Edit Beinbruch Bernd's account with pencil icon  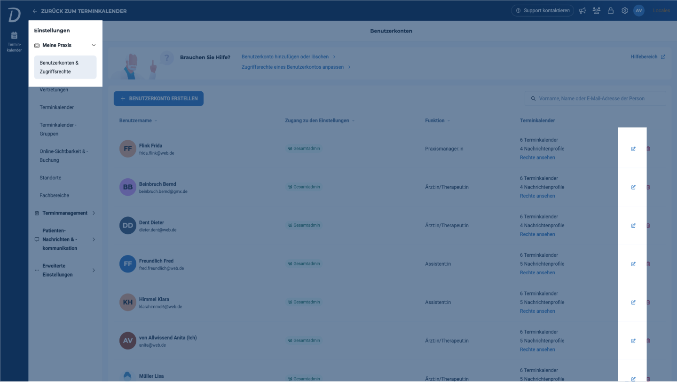tap(633, 187)
